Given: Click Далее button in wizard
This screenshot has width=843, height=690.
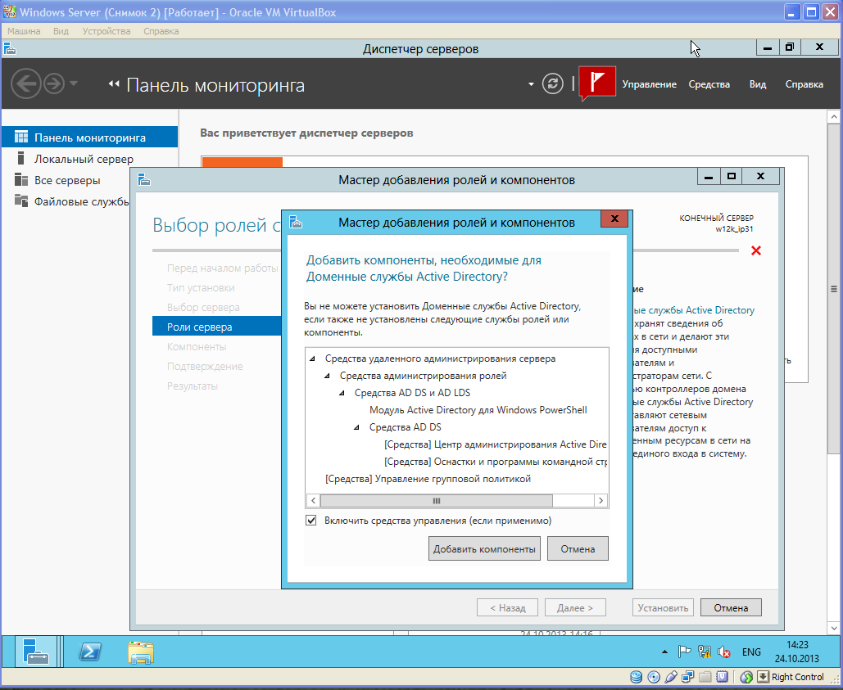Looking at the screenshot, I should pyautogui.click(x=575, y=608).
